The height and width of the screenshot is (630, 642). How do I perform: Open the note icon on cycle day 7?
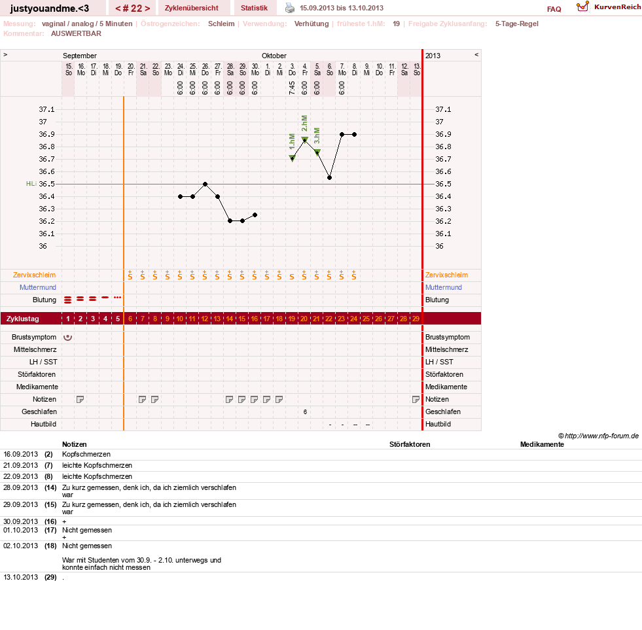[x=143, y=400]
